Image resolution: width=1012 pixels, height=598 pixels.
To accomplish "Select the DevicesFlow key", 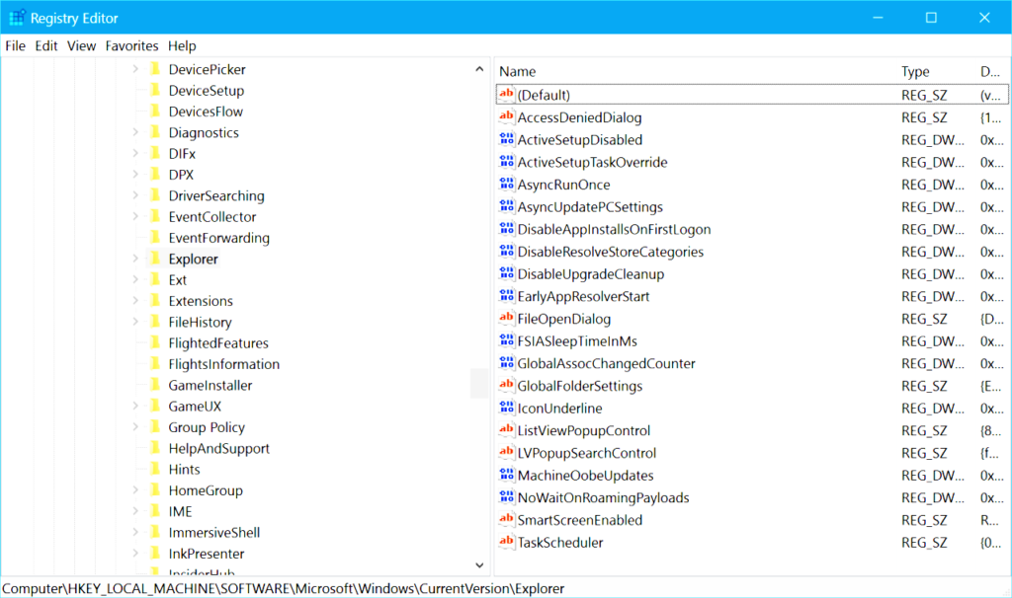I will coord(206,112).
